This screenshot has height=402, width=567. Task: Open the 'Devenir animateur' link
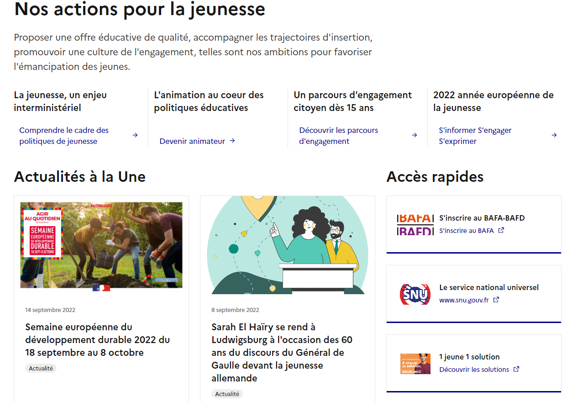192,141
